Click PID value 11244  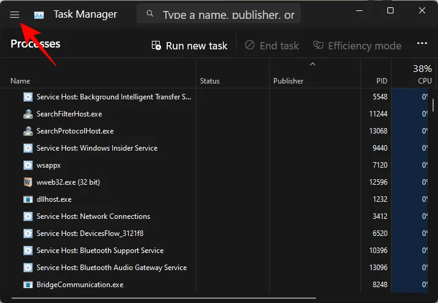[378, 114]
